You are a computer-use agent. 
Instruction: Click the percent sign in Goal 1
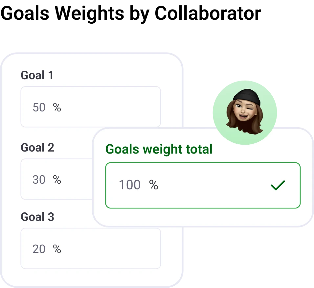57,108
